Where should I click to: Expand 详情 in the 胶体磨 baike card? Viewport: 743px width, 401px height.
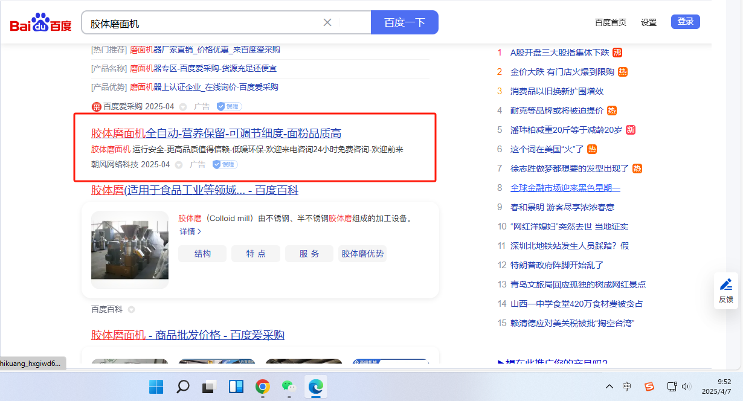coord(190,231)
